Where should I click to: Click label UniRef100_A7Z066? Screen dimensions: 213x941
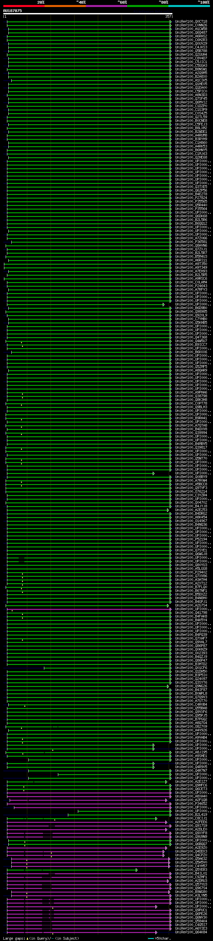tap(191, 238)
